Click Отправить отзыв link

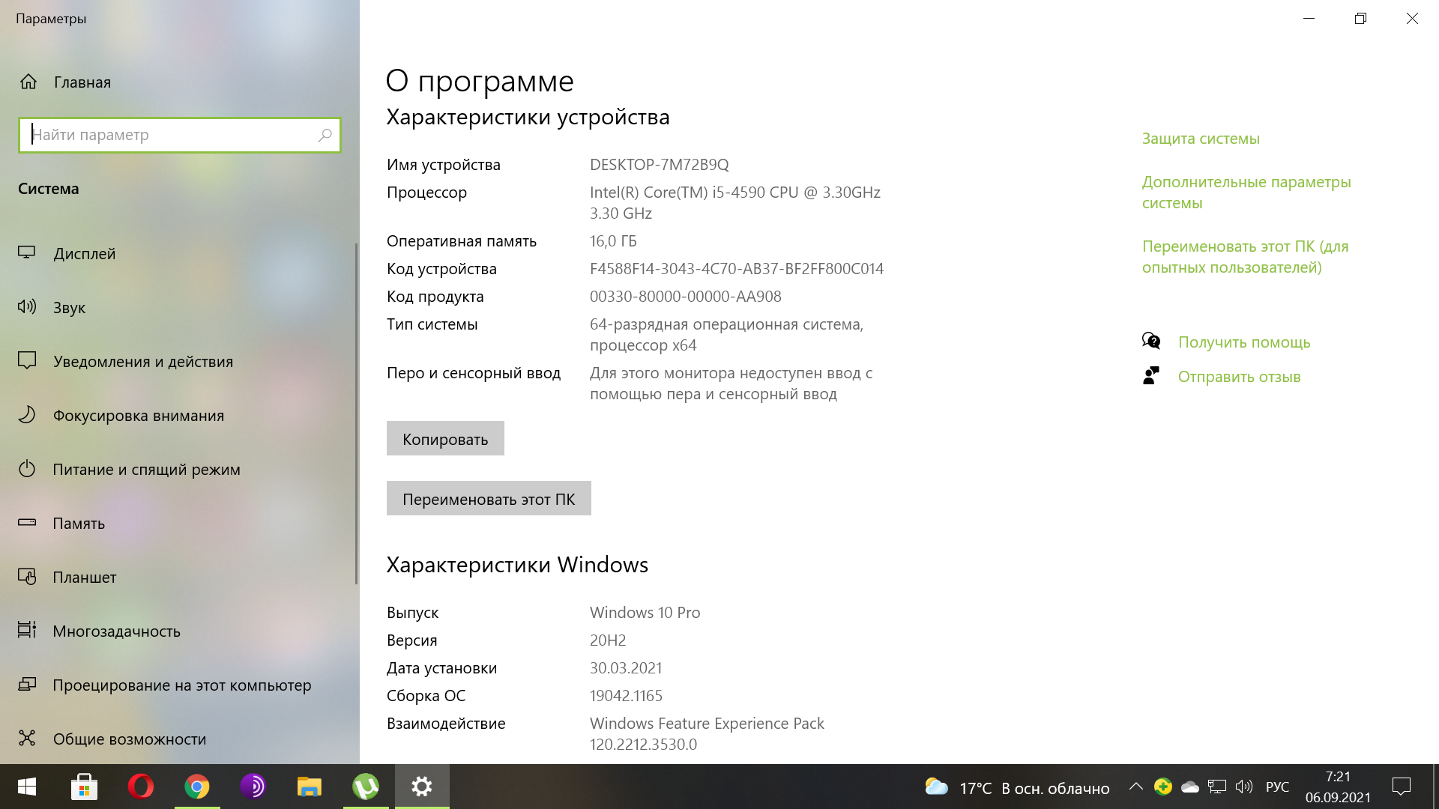coord(1239,376)
